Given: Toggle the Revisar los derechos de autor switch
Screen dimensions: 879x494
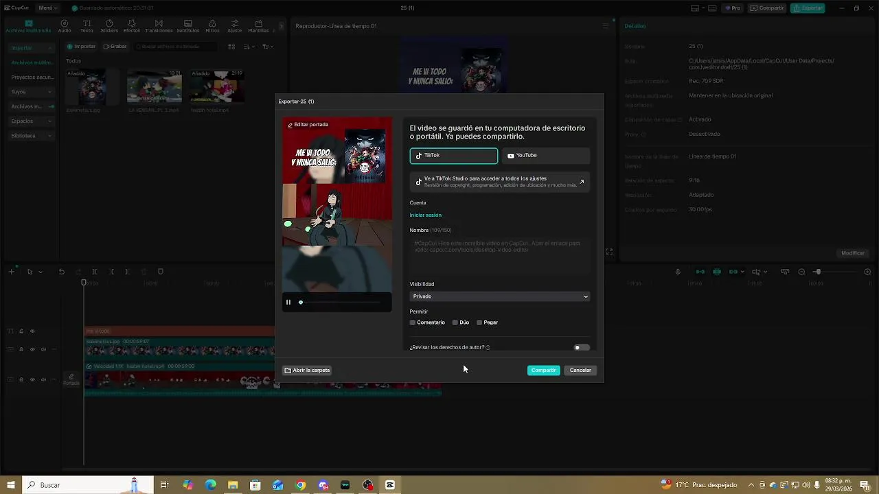Looking at the screenshot, I should tap(582, 348).
